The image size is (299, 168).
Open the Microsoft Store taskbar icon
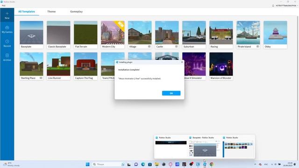tap(149, 164)
